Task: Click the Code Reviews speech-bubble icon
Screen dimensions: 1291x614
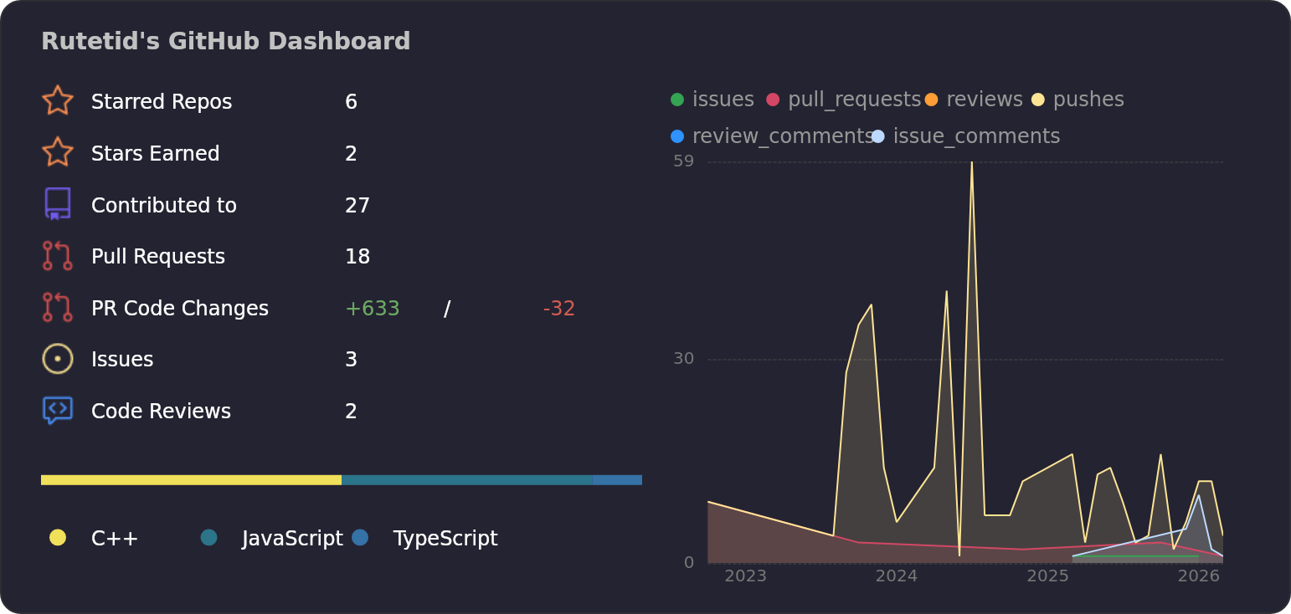Action: point(57,410)
